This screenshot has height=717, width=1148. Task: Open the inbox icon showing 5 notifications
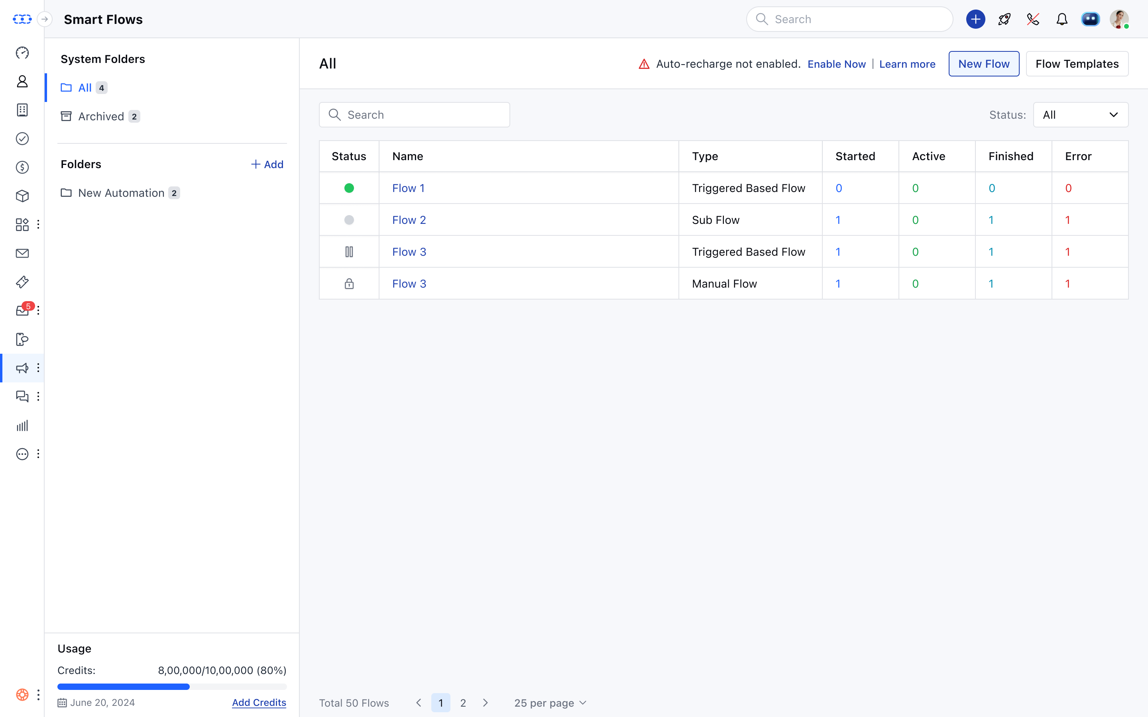[x=22, y=310]
